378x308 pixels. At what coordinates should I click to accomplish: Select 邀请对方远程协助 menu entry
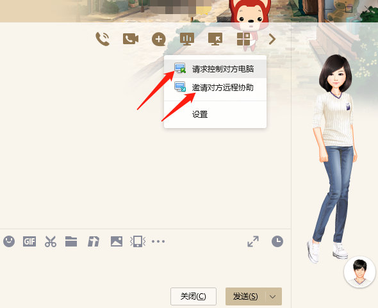(x=215, y=87)
